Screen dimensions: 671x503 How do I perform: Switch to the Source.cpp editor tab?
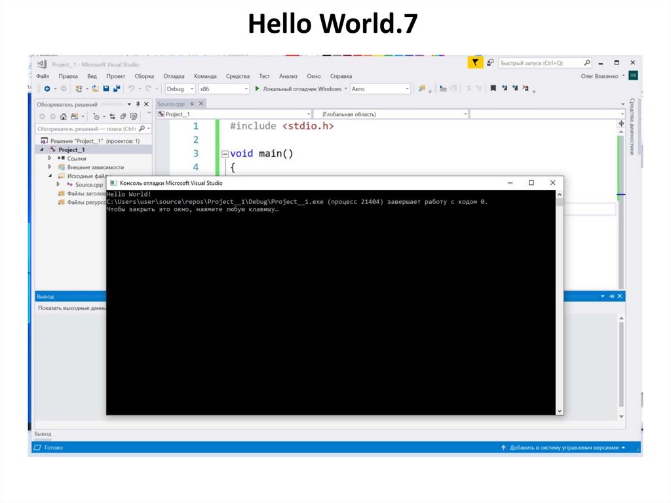coord(171,104)
